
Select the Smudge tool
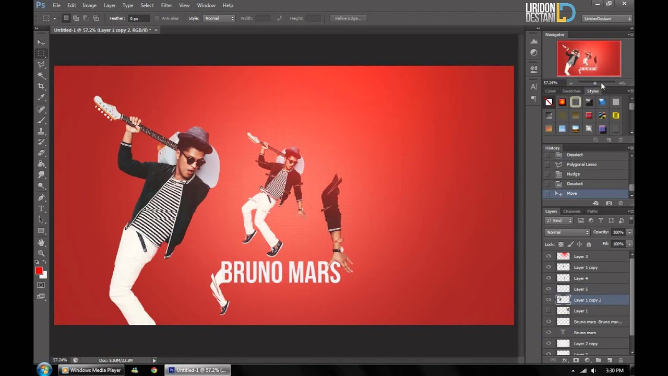pyautogui.click(x=41, y=175)
